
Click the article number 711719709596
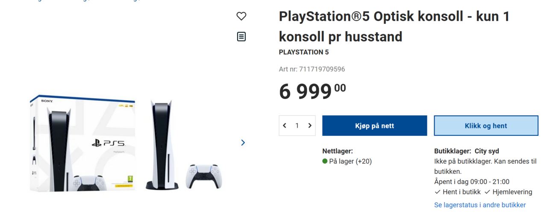click(x=322, y=69)
